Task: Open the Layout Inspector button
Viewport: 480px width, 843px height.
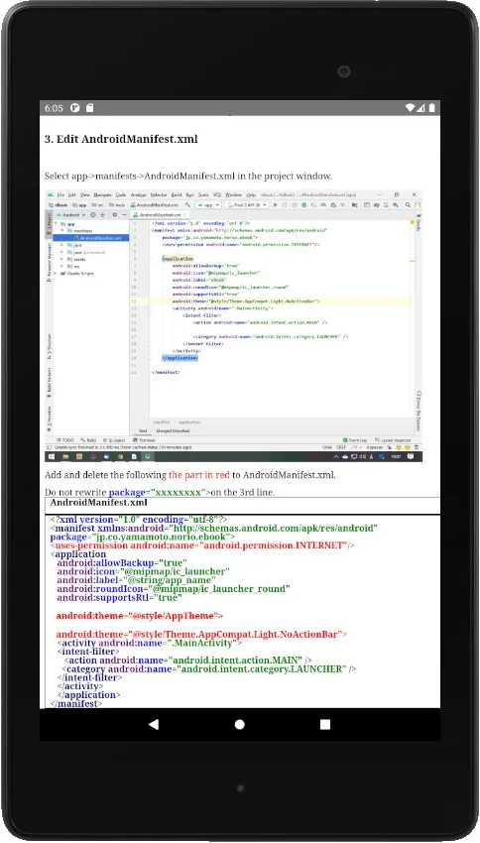Action: 393,439
